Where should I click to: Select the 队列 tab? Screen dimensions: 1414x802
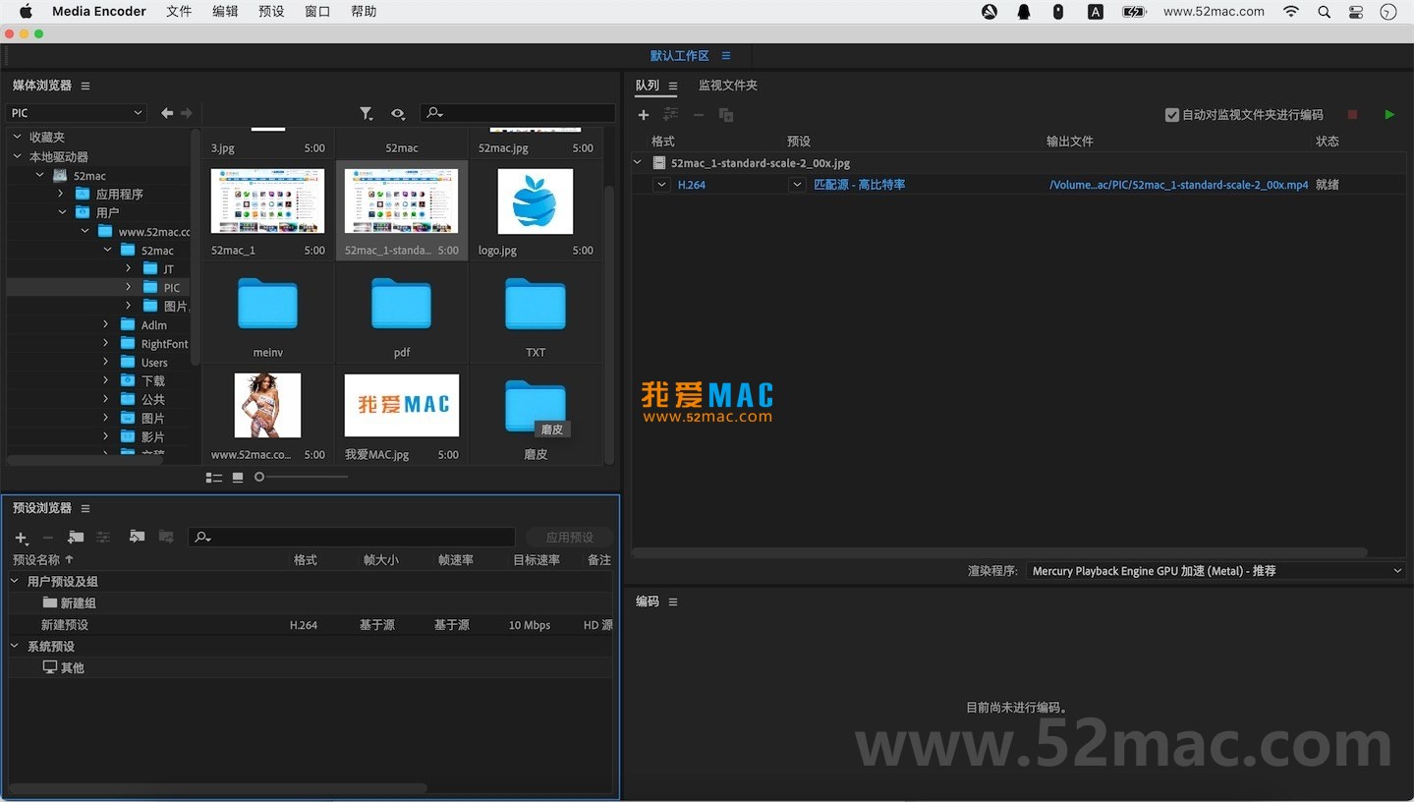pyautogui.click(x=648, y=86)
